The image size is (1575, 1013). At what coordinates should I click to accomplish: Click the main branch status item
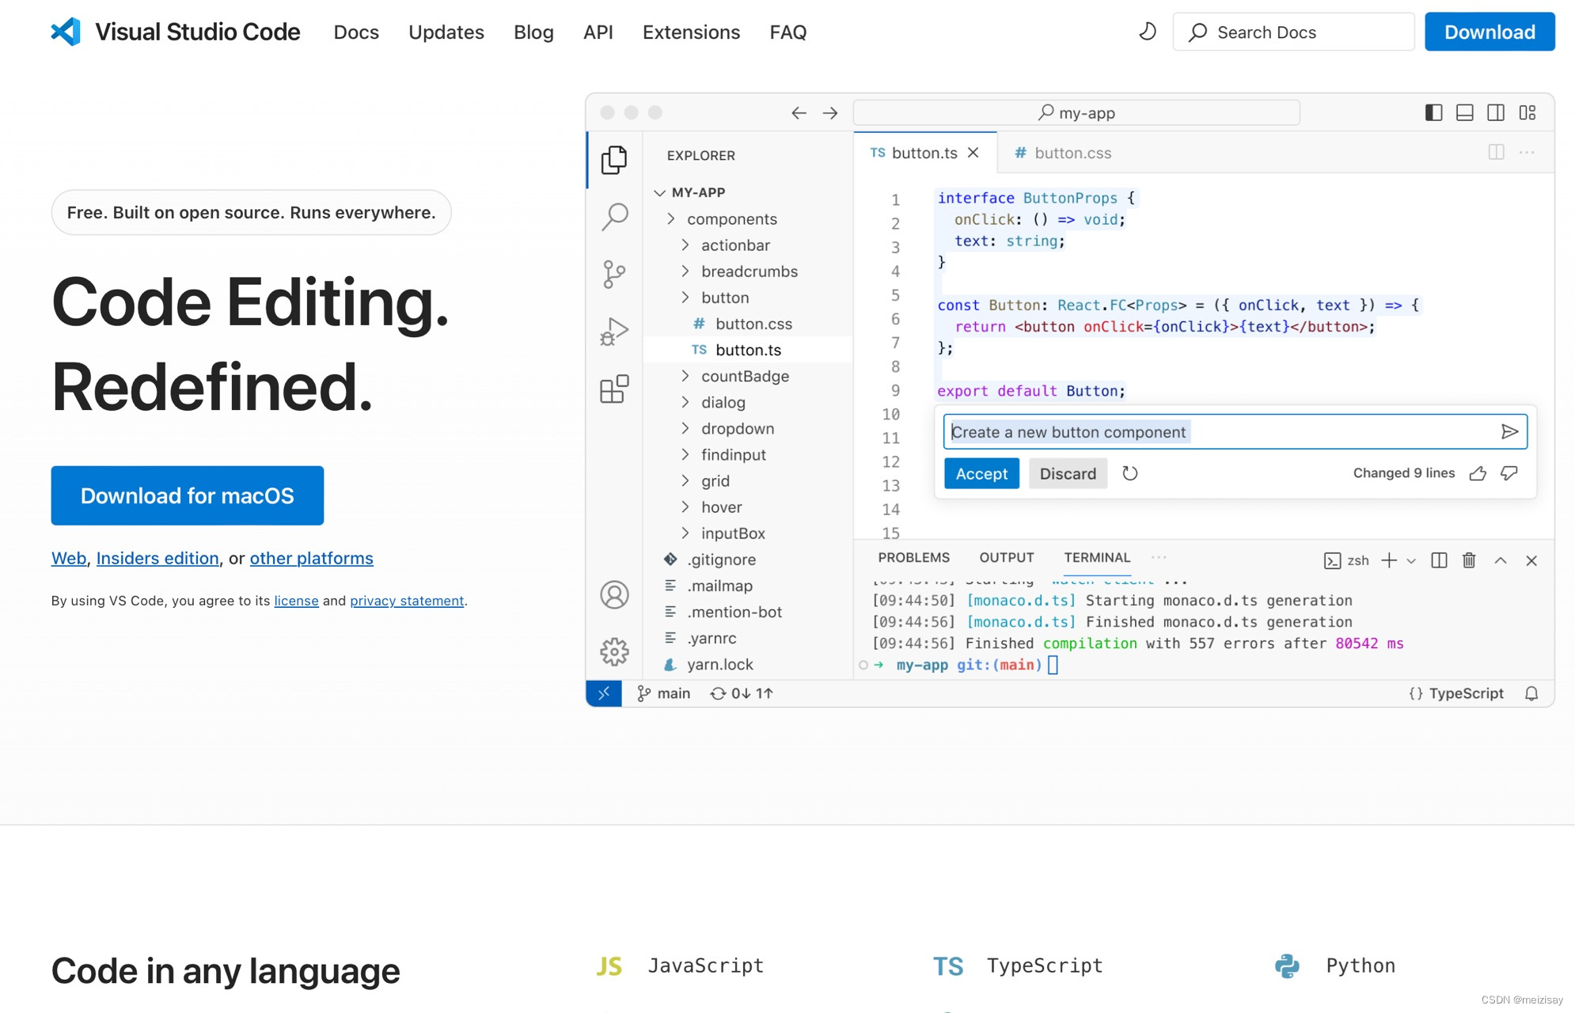coord(664,693)
